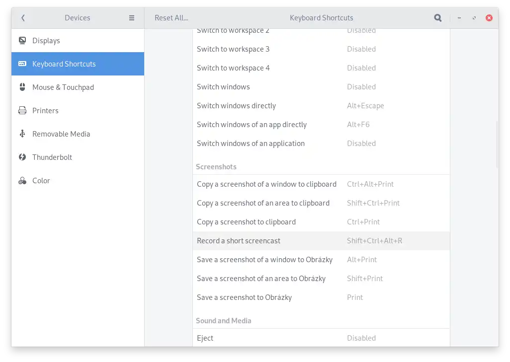Open the Displays settings panel
The image size is (510, 362).
tap(46, 41)
